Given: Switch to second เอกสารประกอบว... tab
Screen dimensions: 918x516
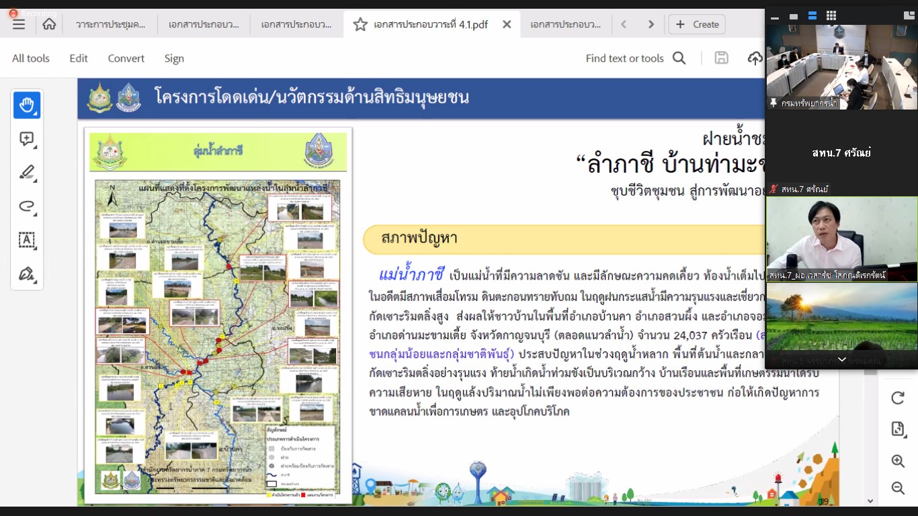Looking at the screenshot, I should pos(204,24).
